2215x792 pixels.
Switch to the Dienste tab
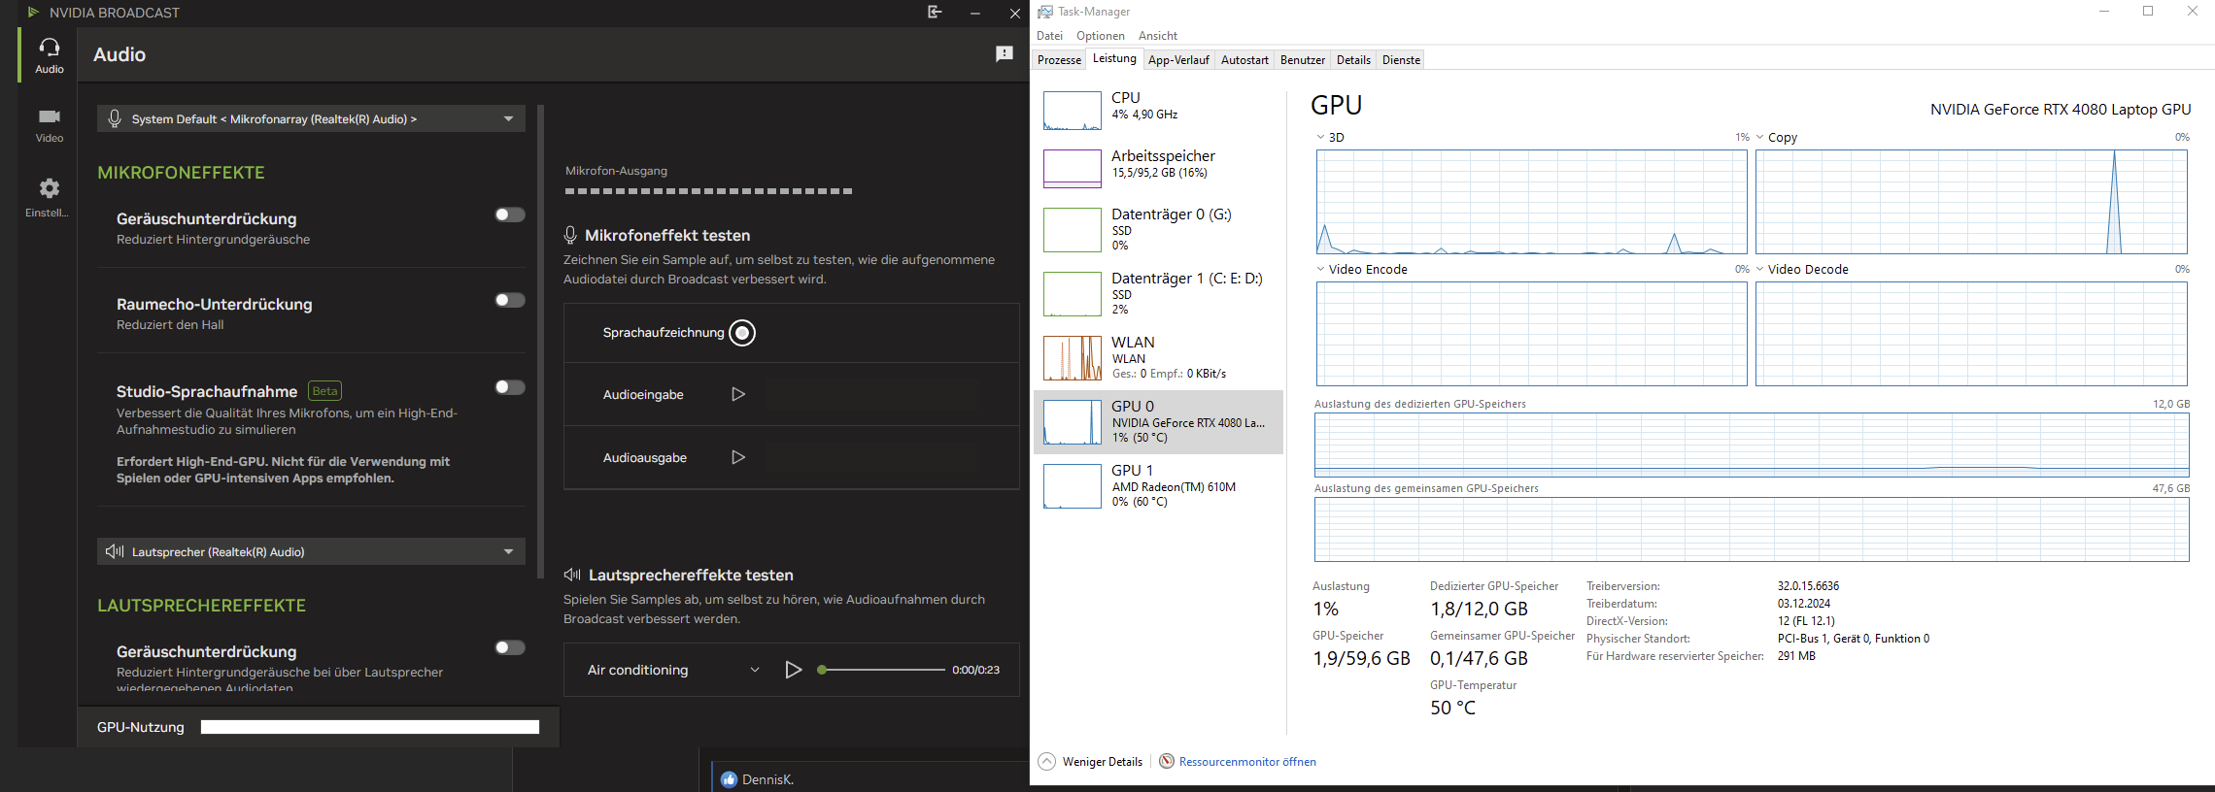pyautogui.click(x=1401, y=60)
